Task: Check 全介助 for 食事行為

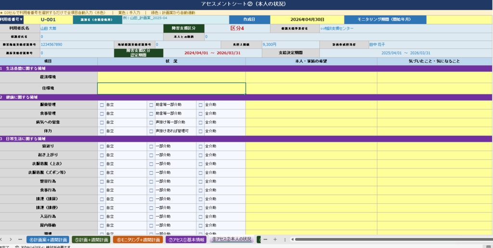Action: point(200,190)
